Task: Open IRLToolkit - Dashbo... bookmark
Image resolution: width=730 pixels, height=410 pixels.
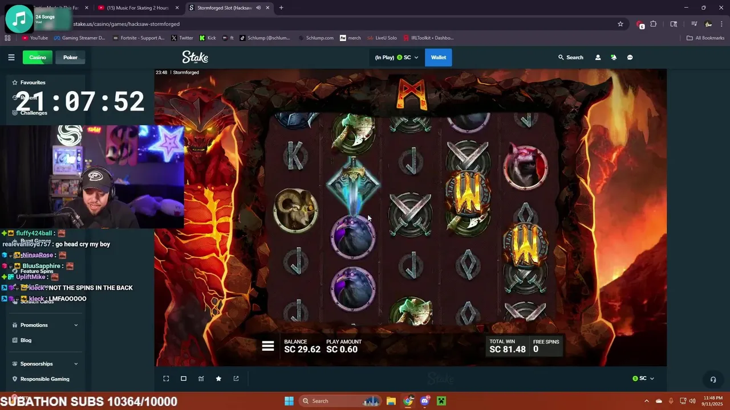Action: coord(428,38)
